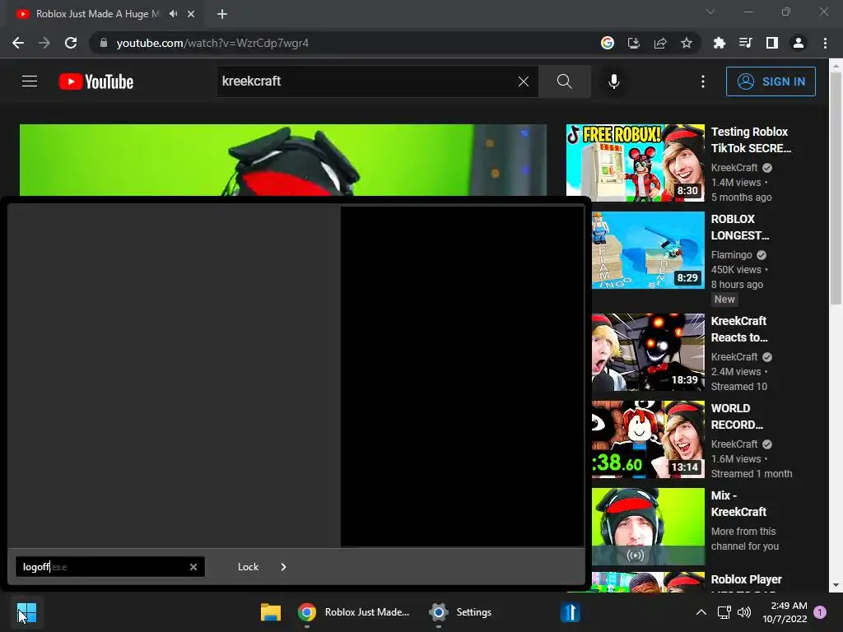This screenshot has height=632, width=843.
Task: Select the Roblox Just Made tab
Action: pos(97,14)
